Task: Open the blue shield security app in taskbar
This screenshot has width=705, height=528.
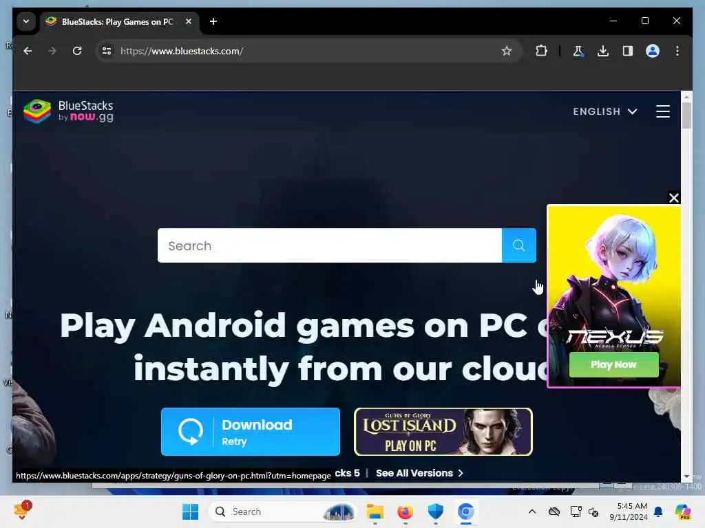Action: pyautogui.click(x=435, y=511)
